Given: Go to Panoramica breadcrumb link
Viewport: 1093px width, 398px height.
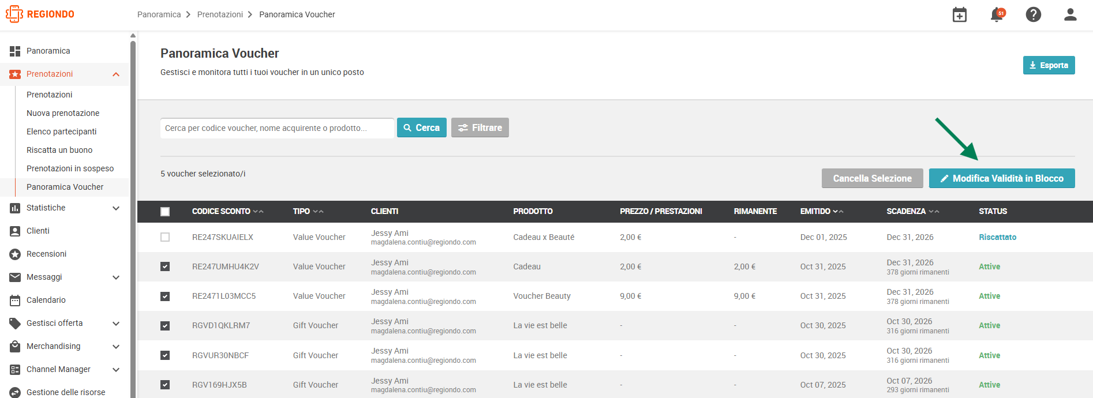Looking at the screenshot, I should click(x=159, y=14).
